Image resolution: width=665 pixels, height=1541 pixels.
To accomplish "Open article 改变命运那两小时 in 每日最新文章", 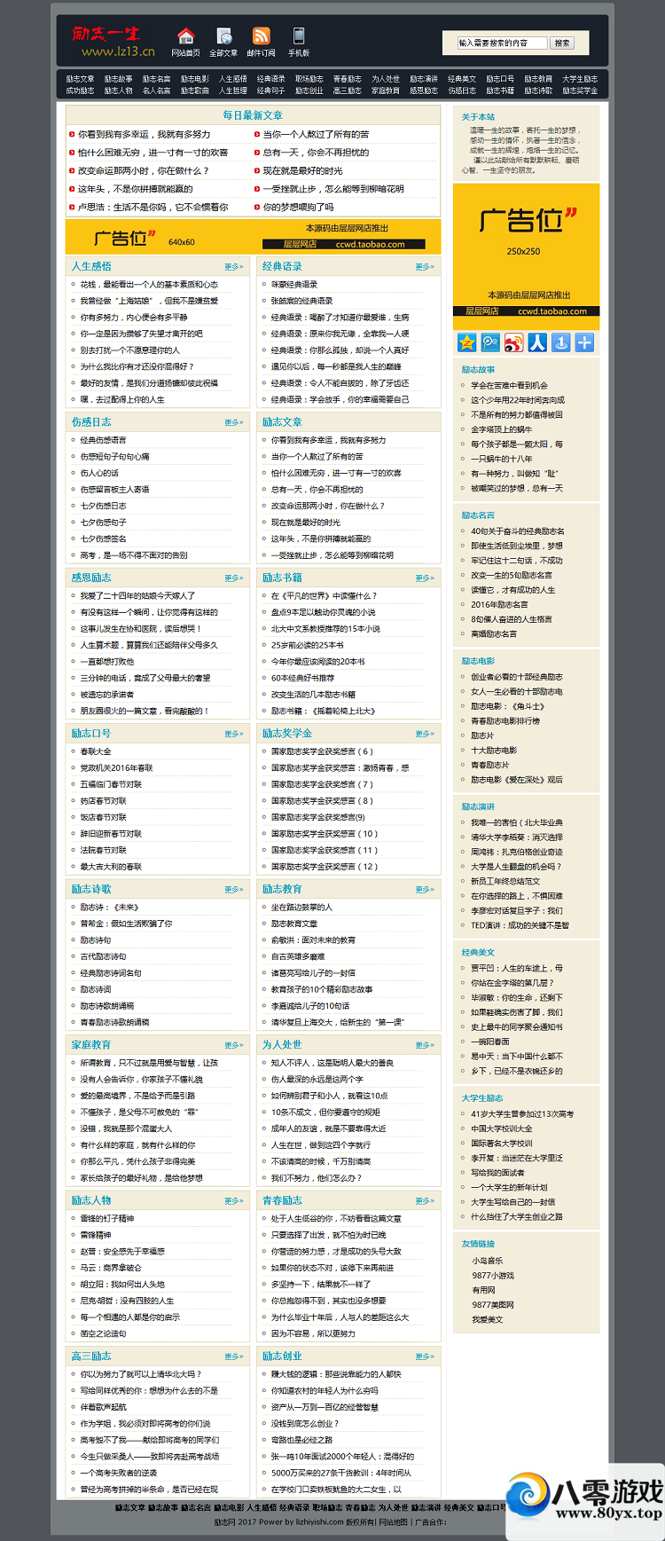I will point(144,170).
